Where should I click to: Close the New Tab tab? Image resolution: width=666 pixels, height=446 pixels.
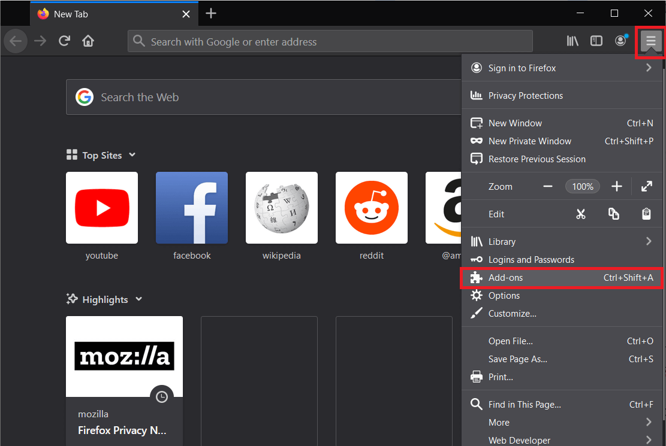[186, 14]
